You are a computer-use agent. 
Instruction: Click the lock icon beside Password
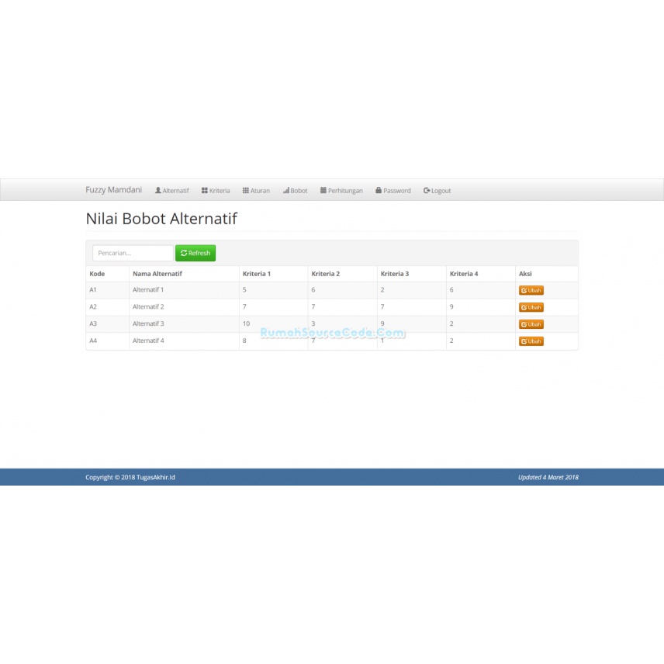tap(379, 190)
